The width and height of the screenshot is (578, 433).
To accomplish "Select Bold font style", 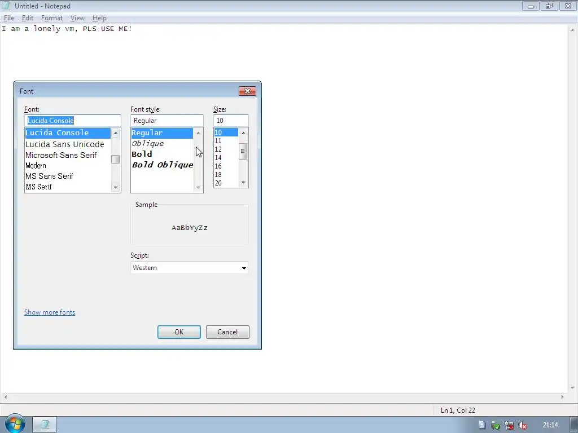I will 162,154.
